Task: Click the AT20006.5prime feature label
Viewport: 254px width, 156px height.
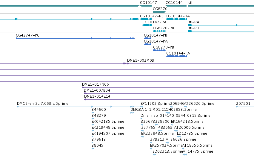Action: (189, 128)
